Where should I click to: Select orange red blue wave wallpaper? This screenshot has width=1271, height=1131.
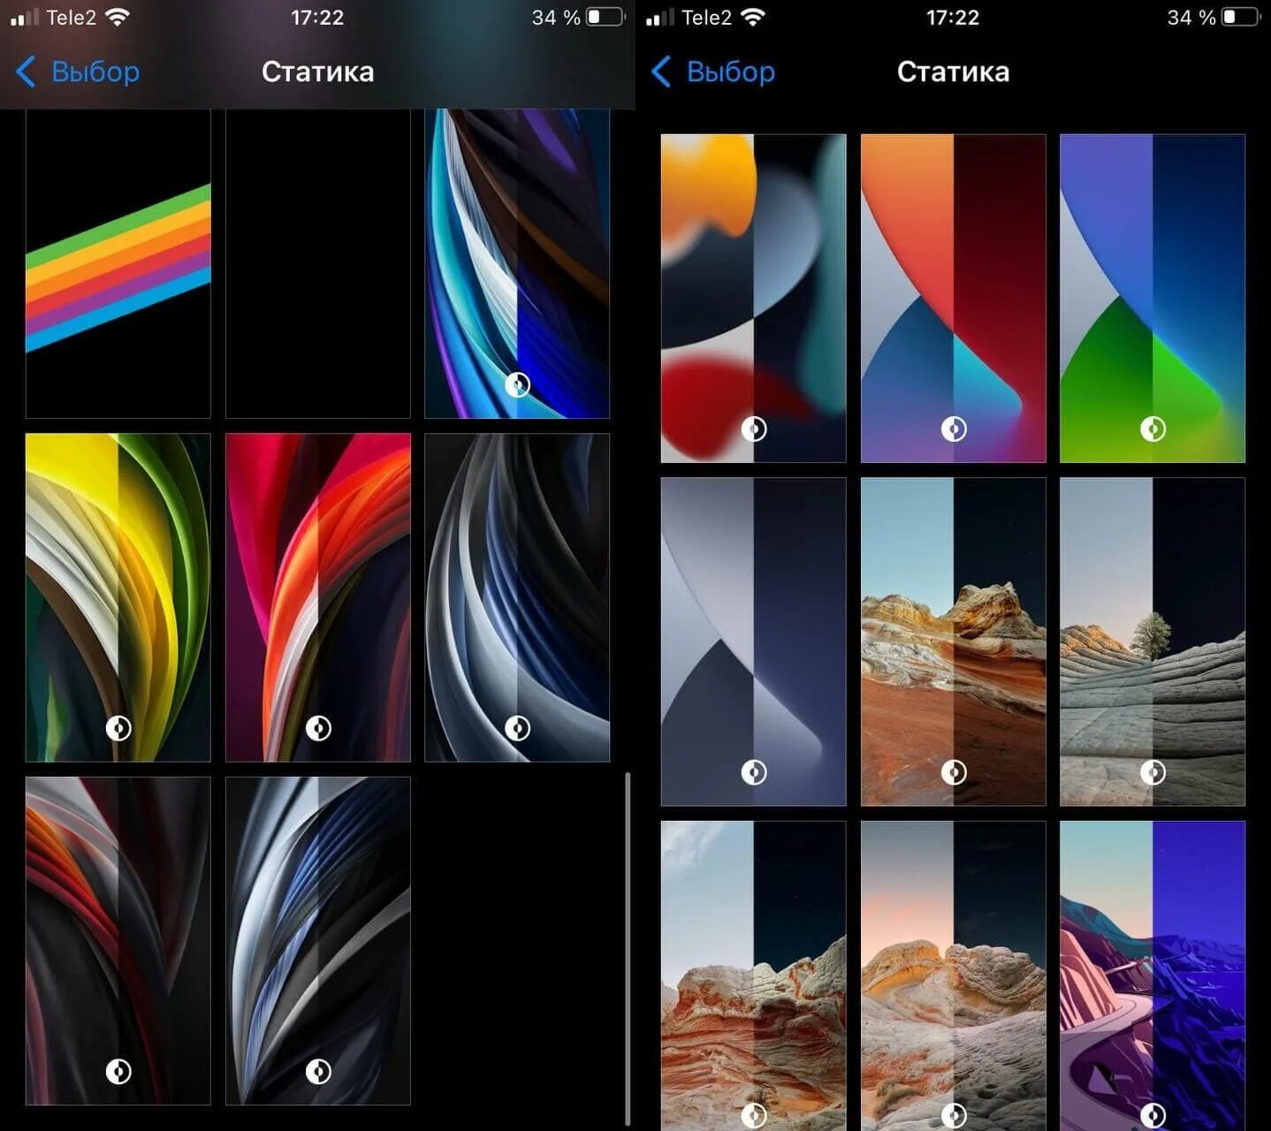954,299
